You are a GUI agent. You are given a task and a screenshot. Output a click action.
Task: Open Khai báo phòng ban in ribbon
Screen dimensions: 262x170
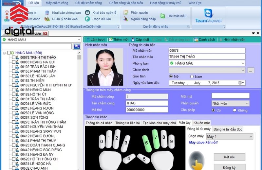click(66, 13)
